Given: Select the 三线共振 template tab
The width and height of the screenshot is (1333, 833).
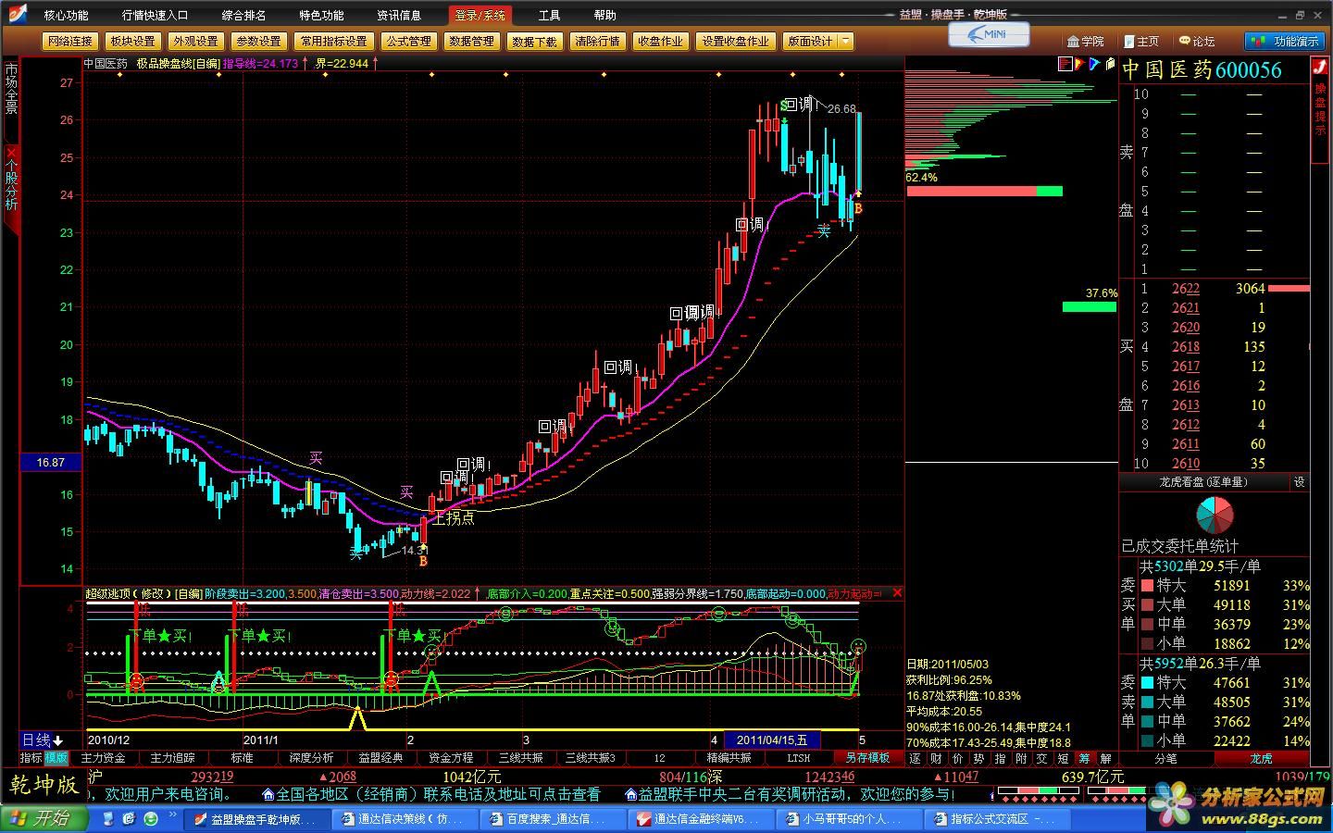Looking at the screenshot, I should (x=520, y=758).
